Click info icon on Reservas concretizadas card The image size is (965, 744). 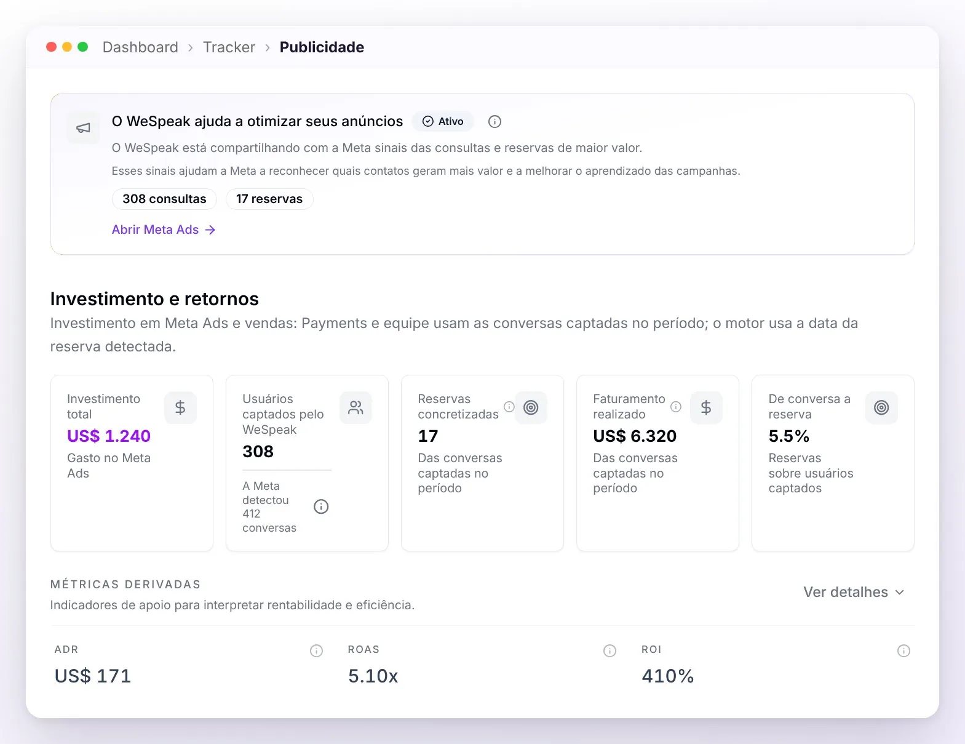point(509,407)
